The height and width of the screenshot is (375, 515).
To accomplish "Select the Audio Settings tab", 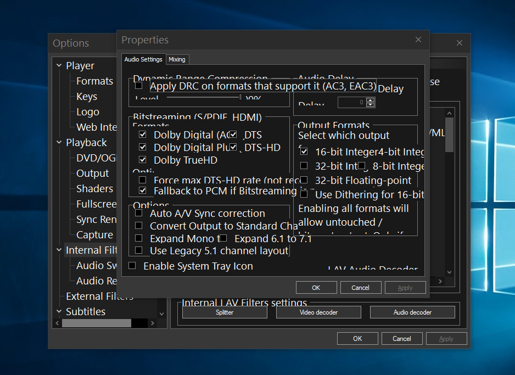I will (143, 59).
